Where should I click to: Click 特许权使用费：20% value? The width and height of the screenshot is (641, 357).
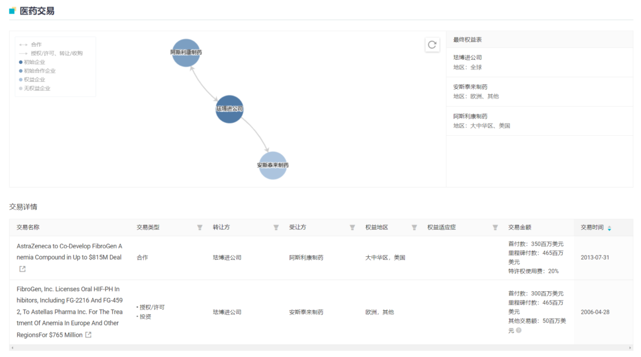(x=534, y=271)
